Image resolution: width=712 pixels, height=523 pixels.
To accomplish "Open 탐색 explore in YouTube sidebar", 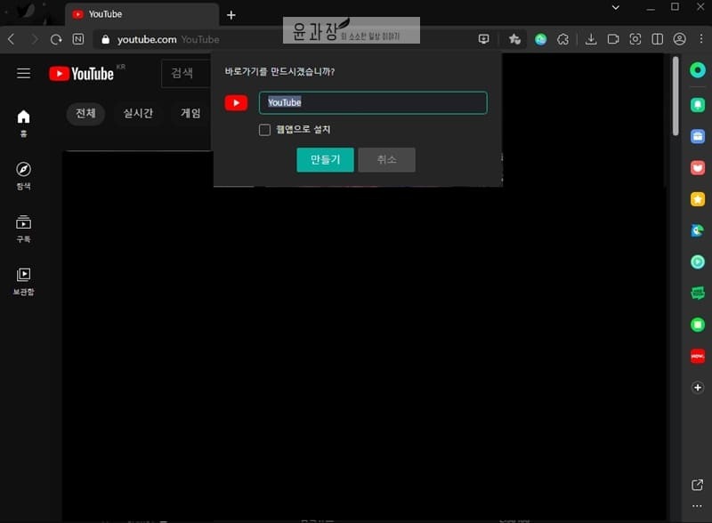I will pyautogui.click(x=24, y=176).
